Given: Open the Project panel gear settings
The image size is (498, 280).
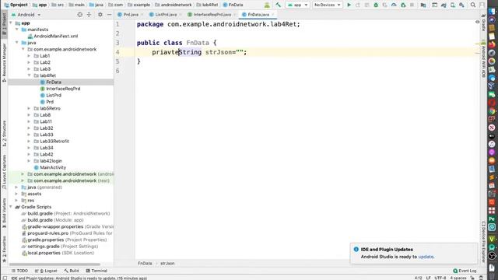Looking at the screenshot, I should pyautogui.click(x=100, y=15).
